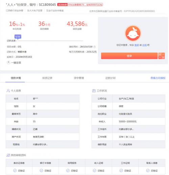Click the 信用报告 column header
Image resolution: width=169 pixels, height=175 pixels.
tap(72, 163)
